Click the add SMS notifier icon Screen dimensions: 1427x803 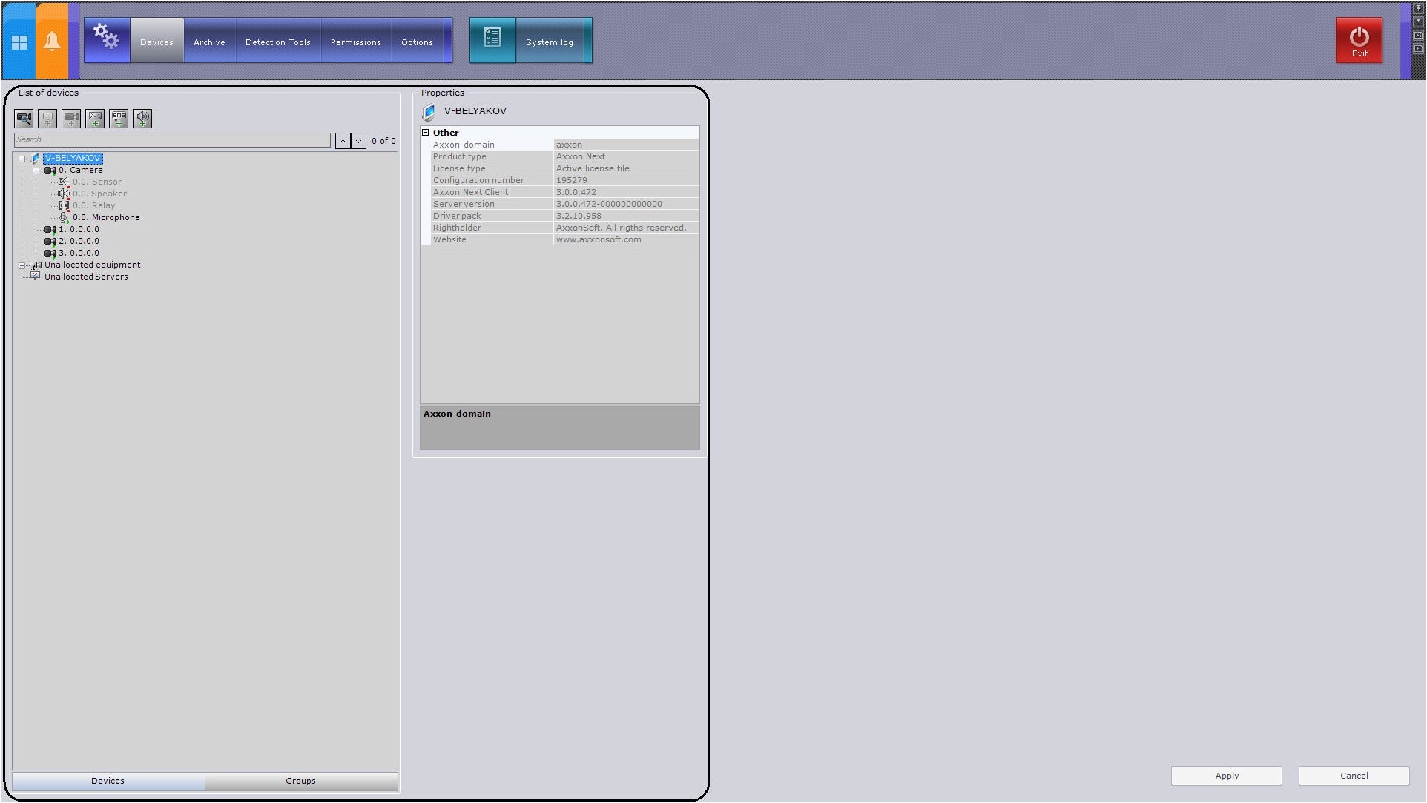click(x=119, y=119)
